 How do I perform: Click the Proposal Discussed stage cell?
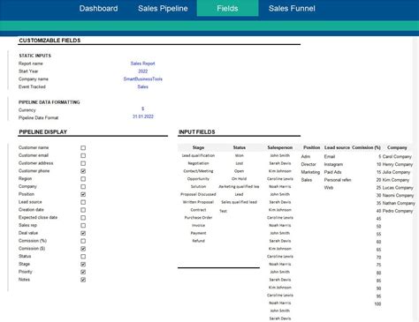click(198, 194)
